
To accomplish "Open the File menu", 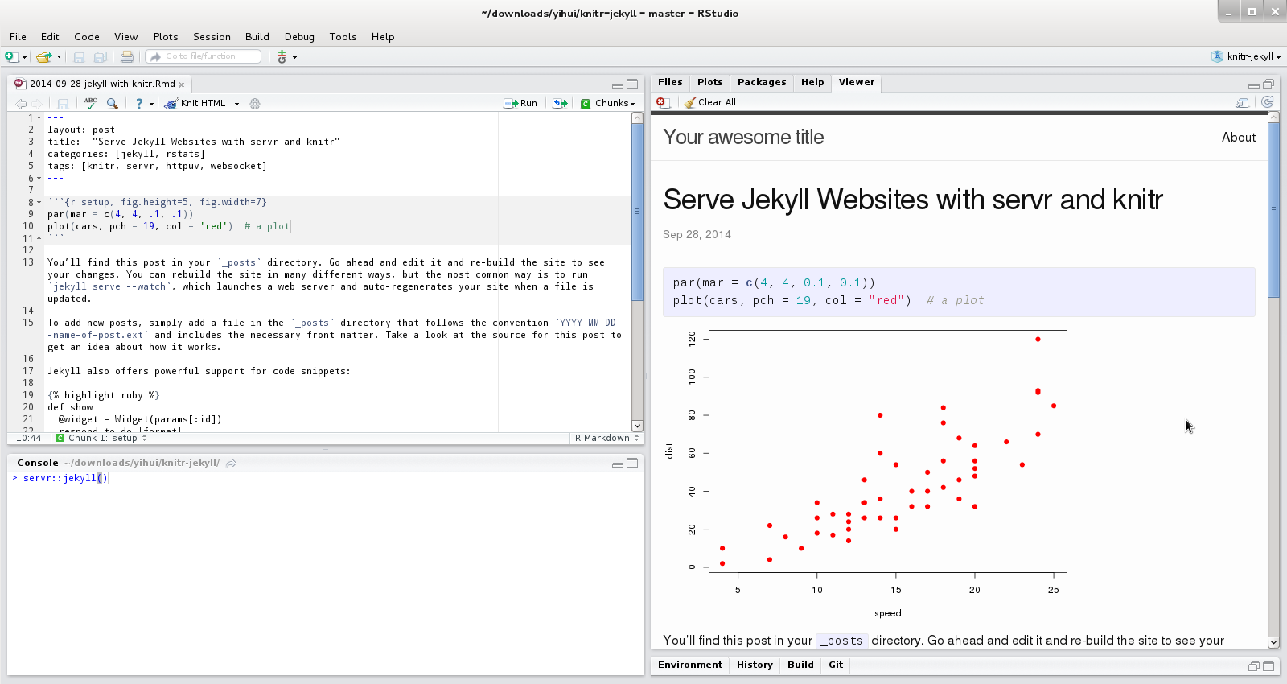I will (x=18, y=37).
